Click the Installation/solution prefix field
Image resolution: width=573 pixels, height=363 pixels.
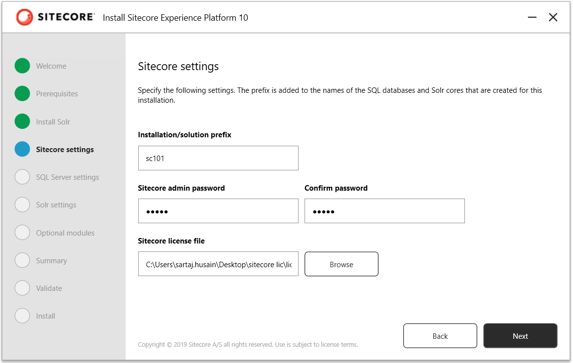click(218, 158)
